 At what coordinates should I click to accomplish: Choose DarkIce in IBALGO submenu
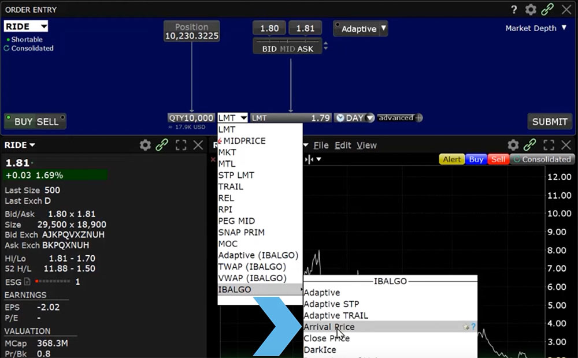coord(390,349)
